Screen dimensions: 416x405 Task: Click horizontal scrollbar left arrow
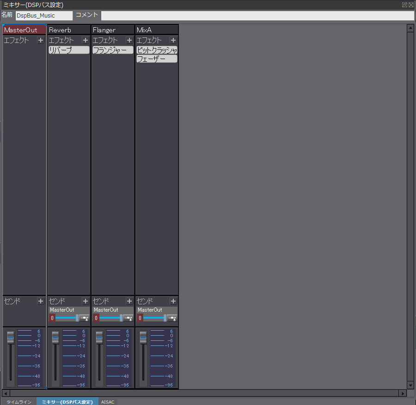tap(6, 393)
